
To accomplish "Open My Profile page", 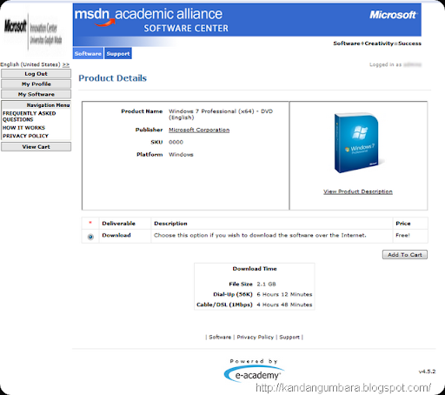I will click(36, 84).
